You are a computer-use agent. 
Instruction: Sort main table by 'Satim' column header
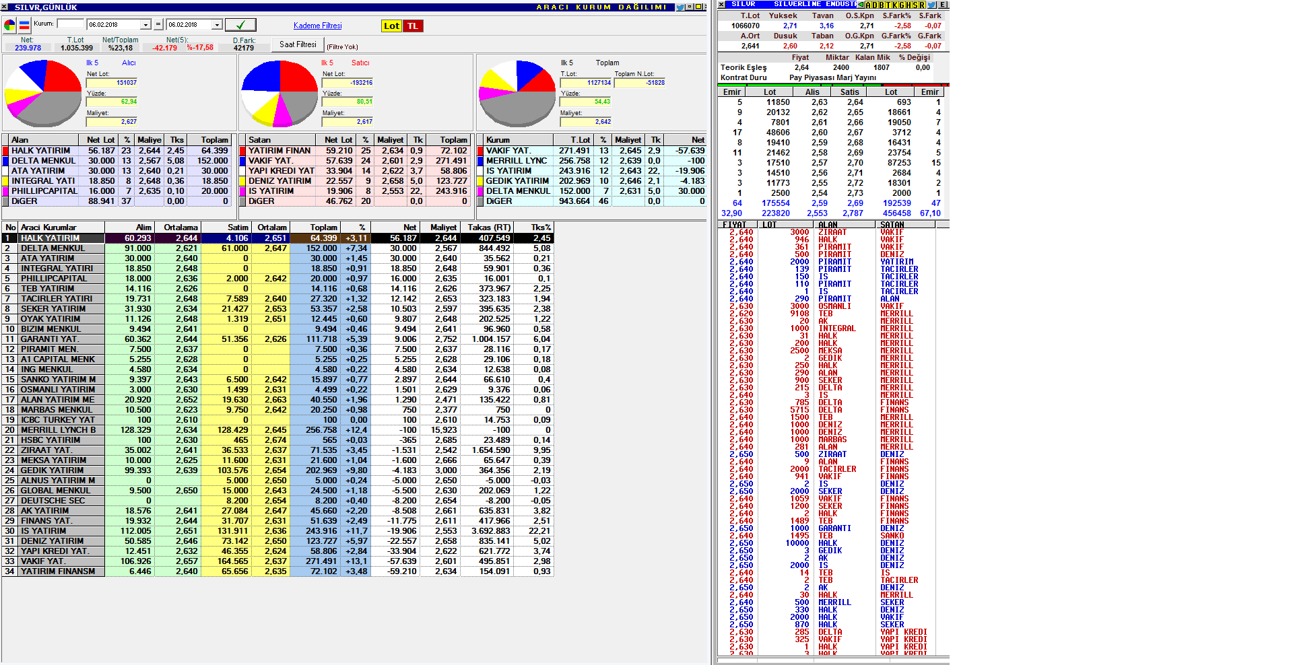(x=227, y=228)
